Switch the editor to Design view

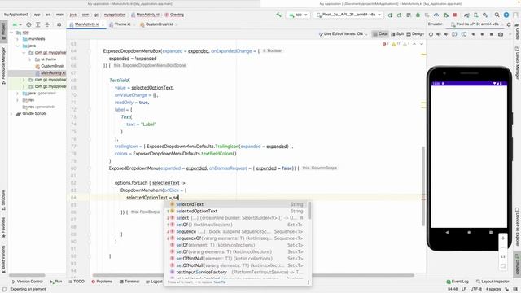[415, 34]
